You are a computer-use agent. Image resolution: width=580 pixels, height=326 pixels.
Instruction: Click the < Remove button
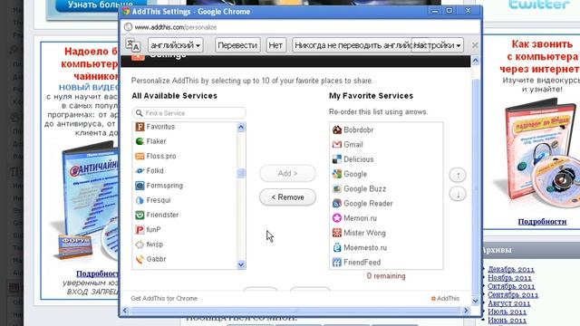287,197
